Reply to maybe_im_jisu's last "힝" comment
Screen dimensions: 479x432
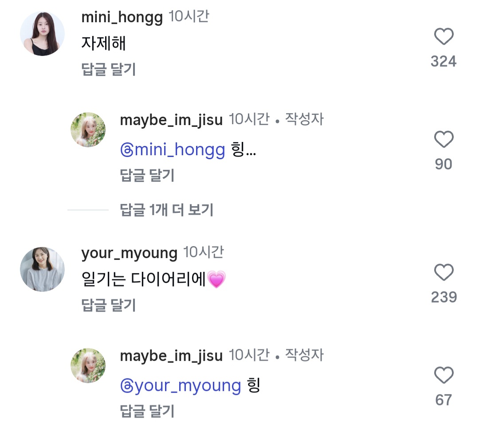pyautogui.click(x=147, y=412)
